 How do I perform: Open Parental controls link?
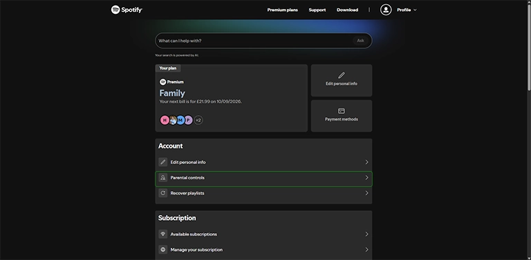tap(263, 179)
